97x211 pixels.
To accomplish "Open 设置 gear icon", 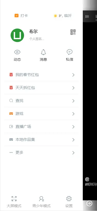I will tap(69, 199).
